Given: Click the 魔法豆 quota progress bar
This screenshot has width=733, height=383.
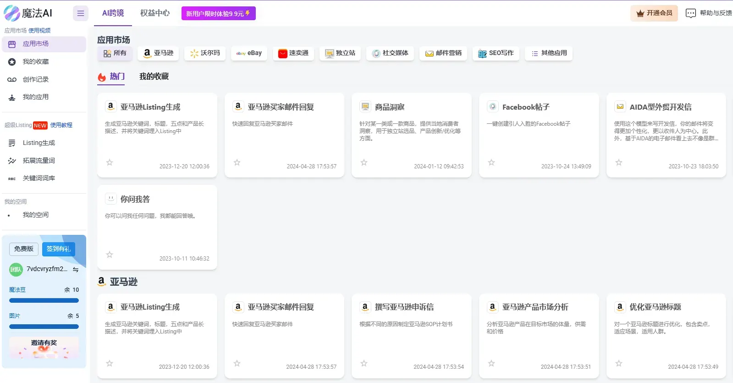Looking at the screenshot, I should 44,301.
